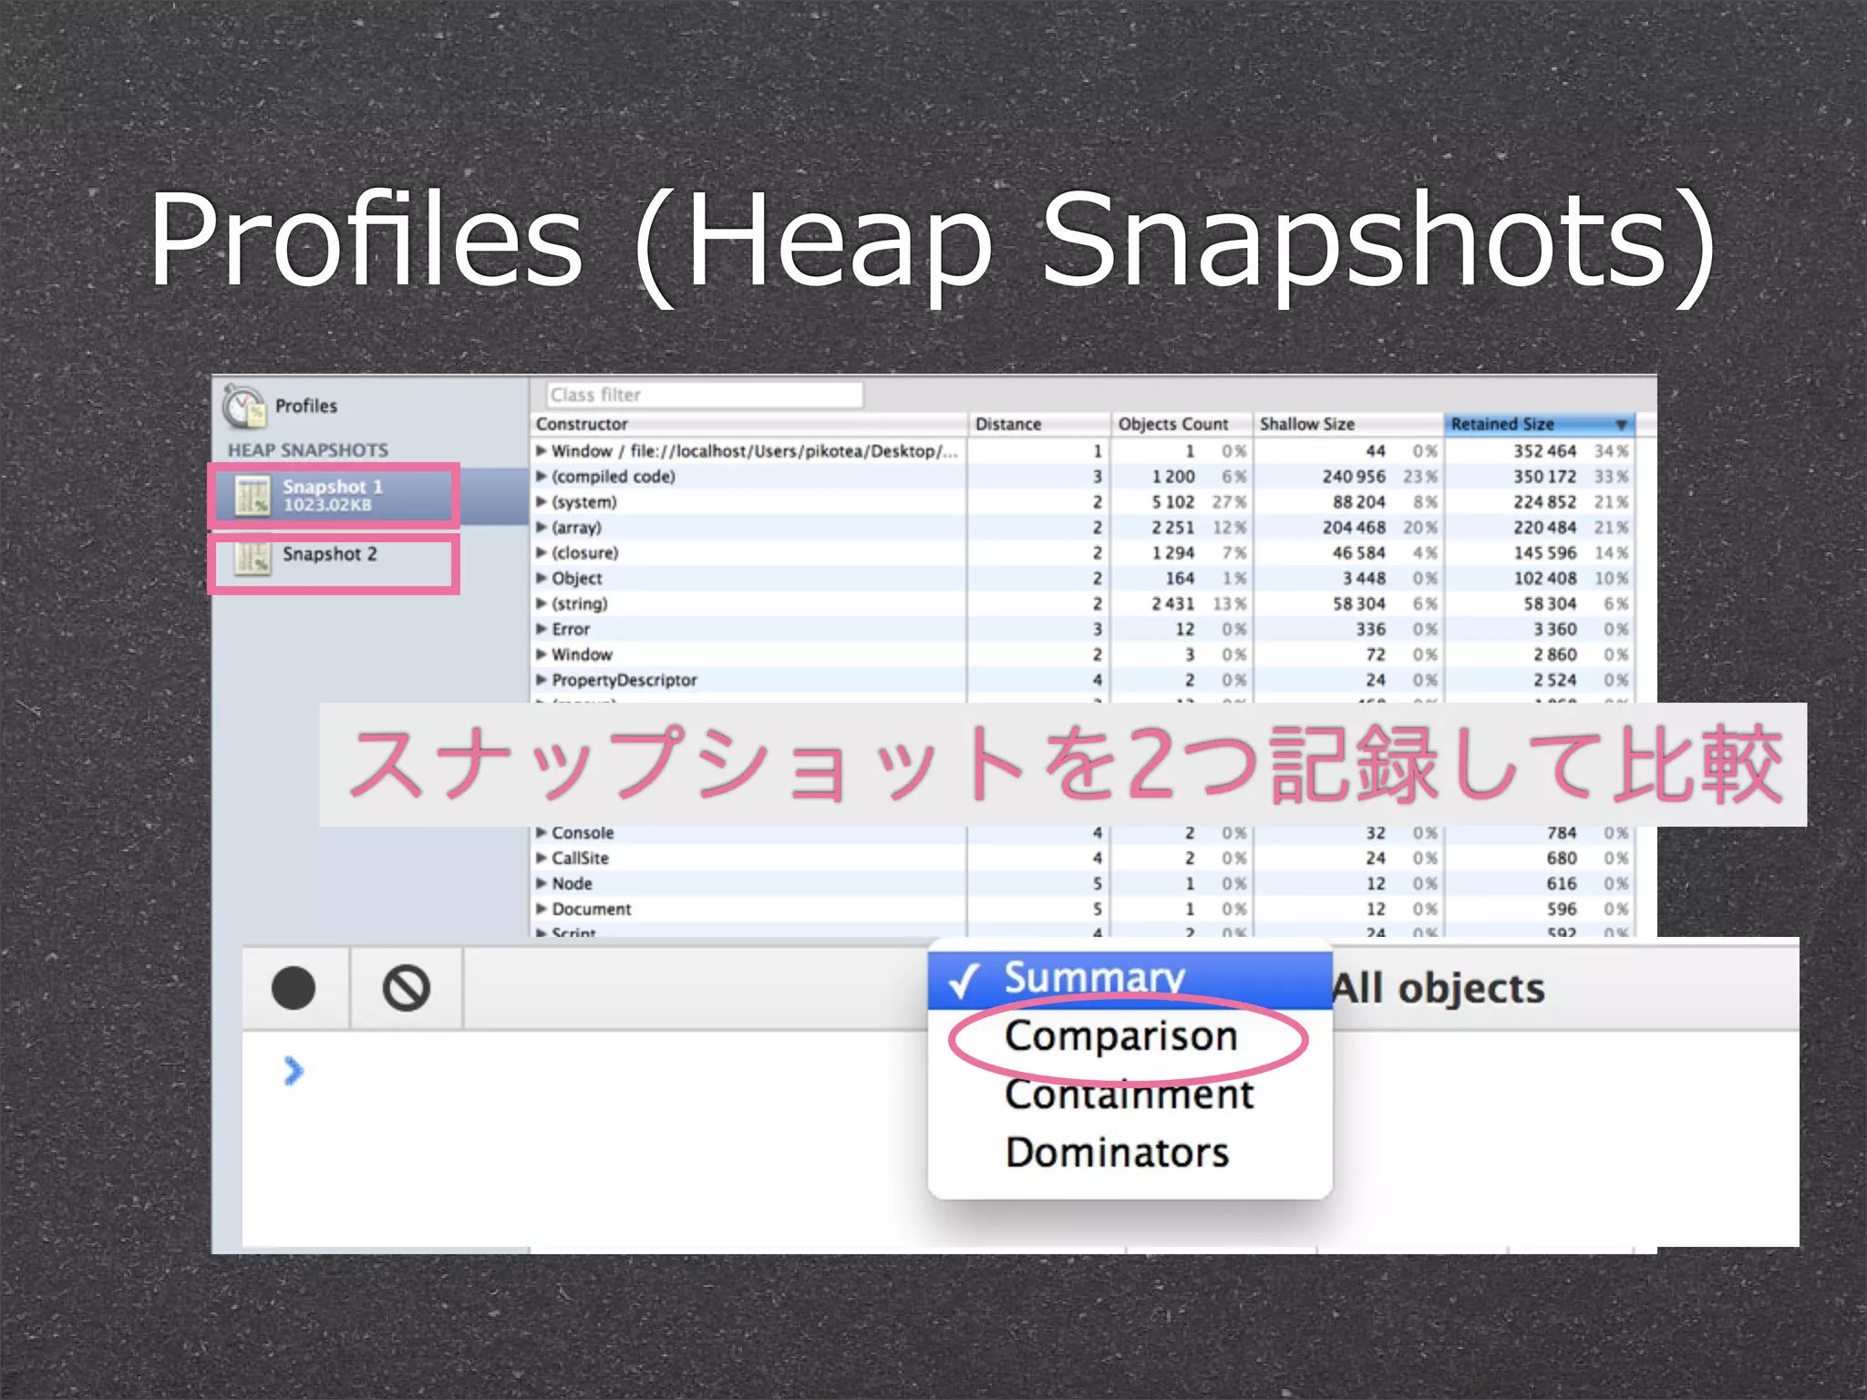The width and height of the screenshot is (1867, 1400).
Task: Expand the Error constructor row
Action: [542, 630]
